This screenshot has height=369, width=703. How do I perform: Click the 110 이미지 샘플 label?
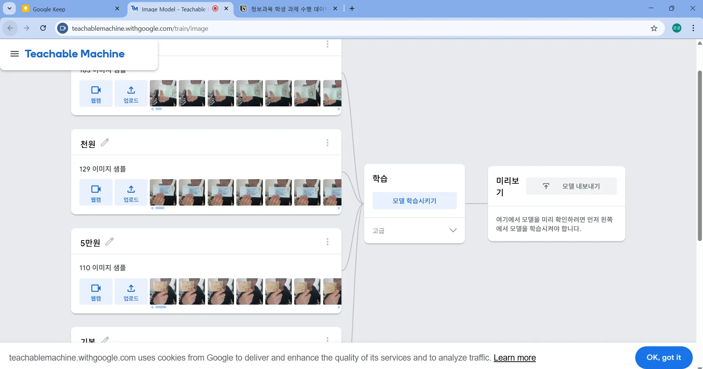pyautogui.click(x=103, y=268)
